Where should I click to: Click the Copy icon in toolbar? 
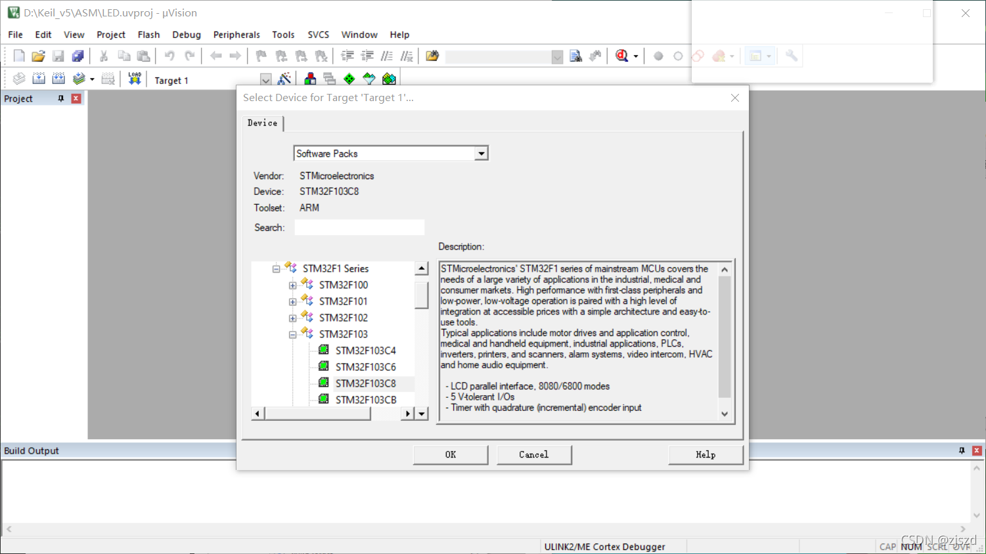(124, 56)
